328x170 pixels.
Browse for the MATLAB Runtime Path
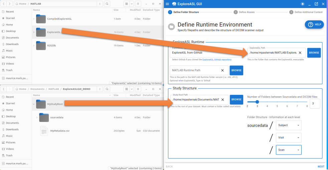coord(236,70)
